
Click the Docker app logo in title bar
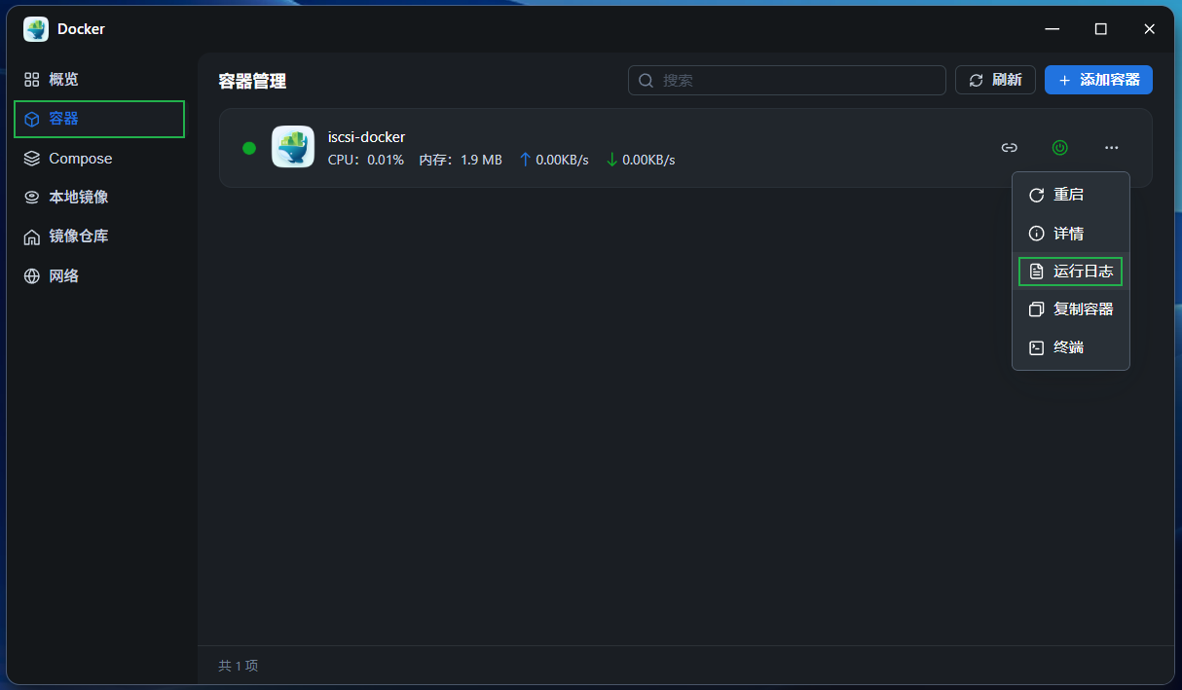pos(36,29)
